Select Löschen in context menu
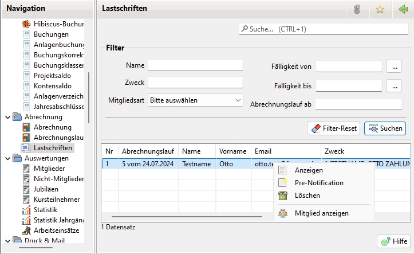The width and height of the screenshot is (414, 254). 307,196
